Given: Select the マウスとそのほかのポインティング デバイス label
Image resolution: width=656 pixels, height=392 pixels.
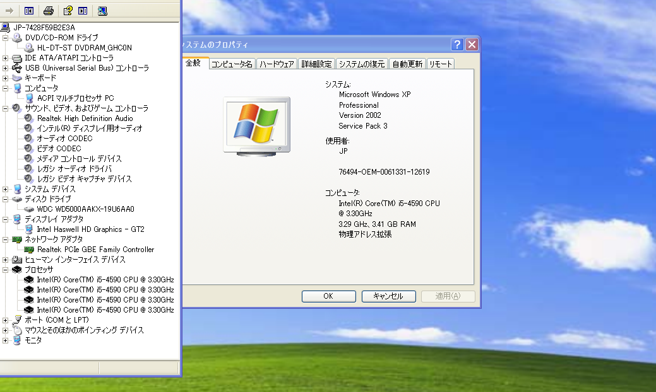Looking at the screenshot, I should (x=84, y=330).
